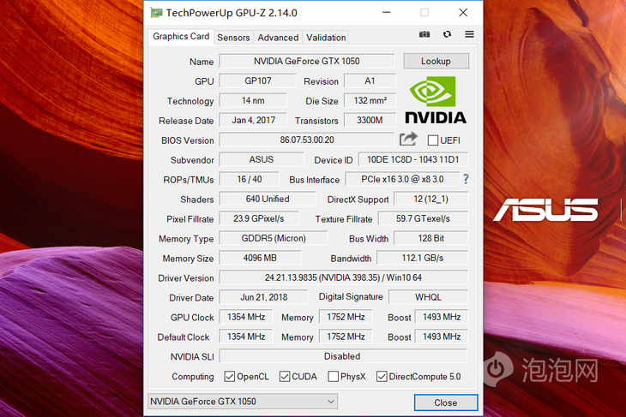Click the Bus Interface question mark
626x417 pixels.
pos(466,179)
